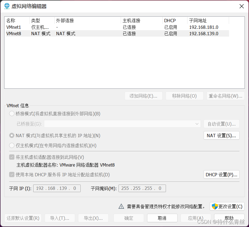Screen dimensions: 249x227
Task: Select the NAT 模式 radio button
Action: (x=12, y=136)
